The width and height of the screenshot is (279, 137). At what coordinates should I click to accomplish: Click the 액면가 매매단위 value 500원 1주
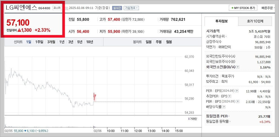(262, 47)
